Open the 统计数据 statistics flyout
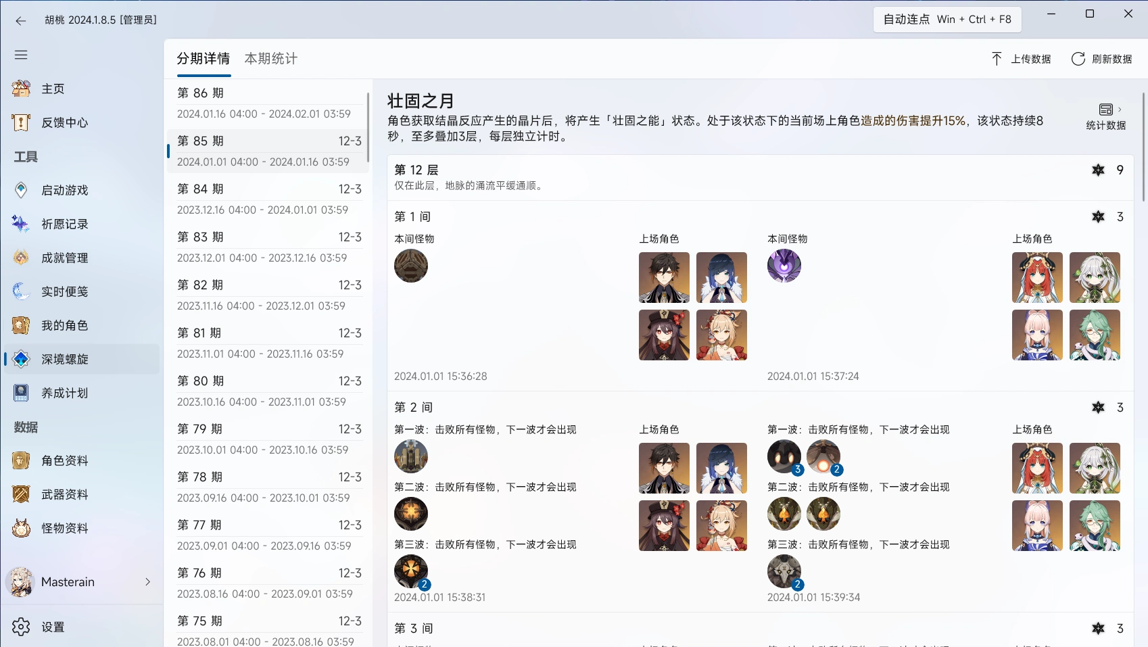The height and width of the screenshot is (647, 1148). click(1106, 117)
